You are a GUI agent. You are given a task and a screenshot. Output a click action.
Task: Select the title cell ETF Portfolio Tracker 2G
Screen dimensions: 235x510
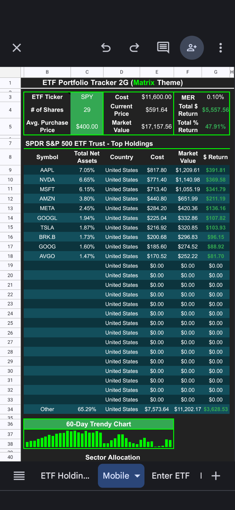pos(113,83)
